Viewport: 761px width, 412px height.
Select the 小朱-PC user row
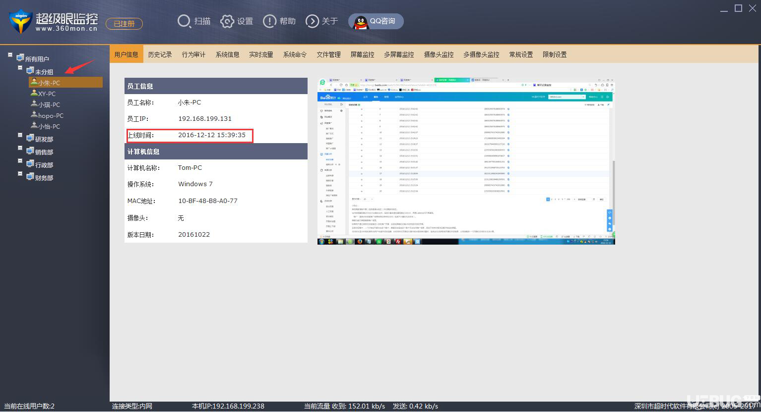(x=66, y=82)
